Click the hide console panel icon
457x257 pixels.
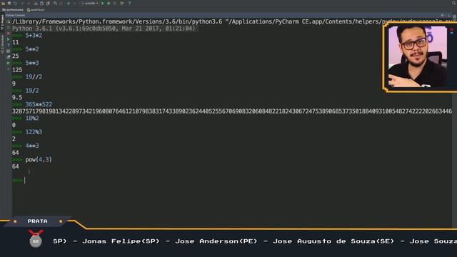pos(449,15)
